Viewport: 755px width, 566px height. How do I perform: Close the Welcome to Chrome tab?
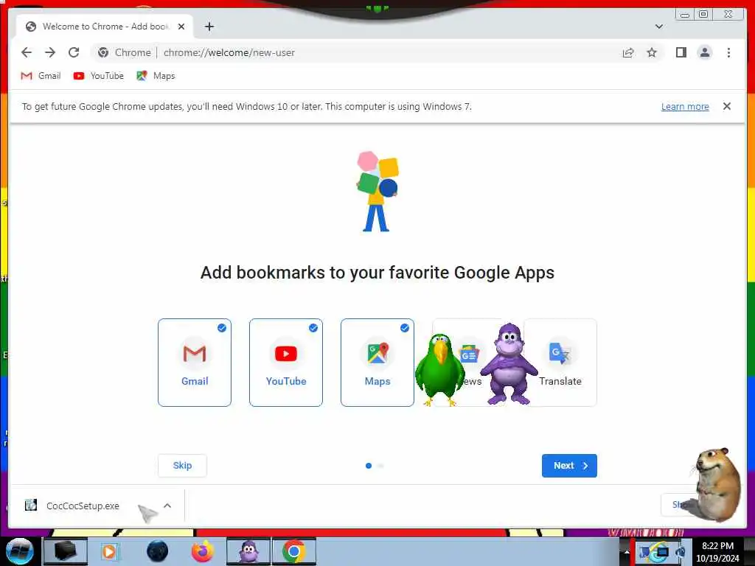coord(181,27)
